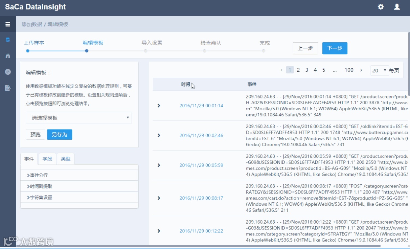Select the 导入设置 step
The height and width of the screenshot is (249, 410).
point(152,43)
